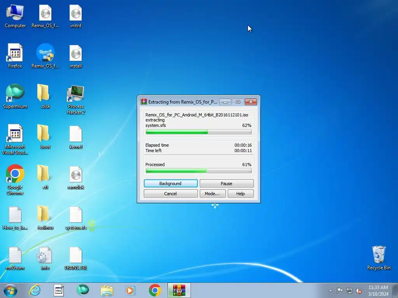The image size is (398, 298).
Task: Open the Recycle Bin
Action: pos(379,258)
